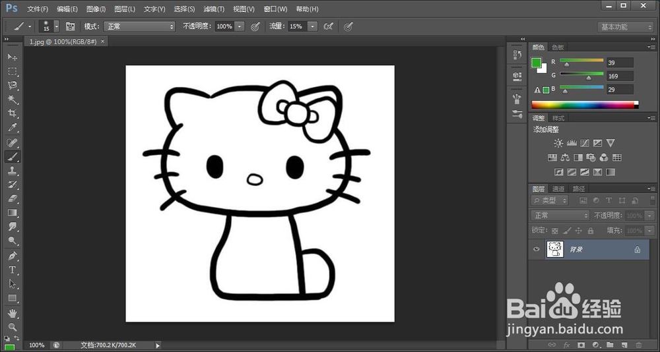Click the green foreground color swatch

point(536,63)
